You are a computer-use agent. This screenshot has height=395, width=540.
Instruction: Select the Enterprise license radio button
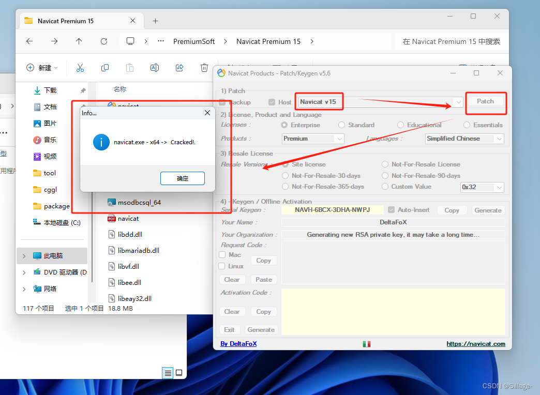point(284,125)
